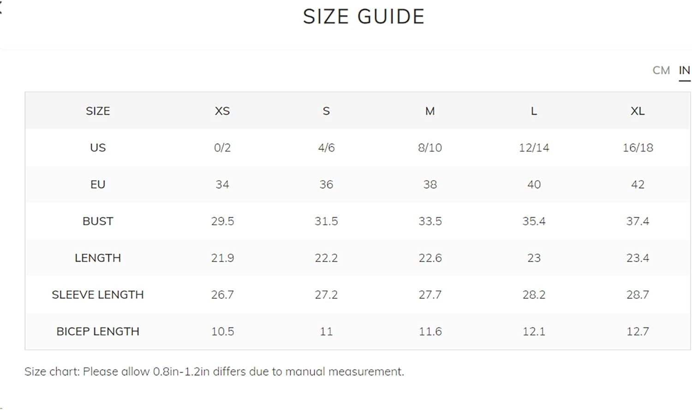692x410 pixels.
Task: Click the back arrow at top left
Action: [1, 8]
